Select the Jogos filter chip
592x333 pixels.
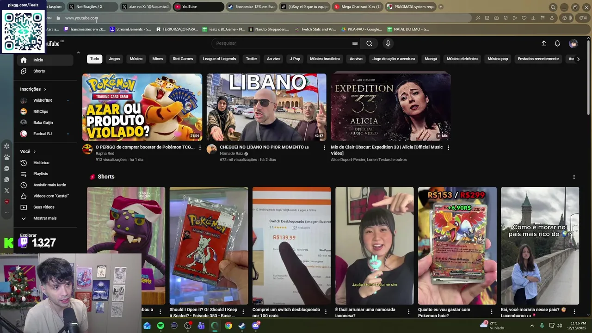pyautogui.click(x=114, y=59)
